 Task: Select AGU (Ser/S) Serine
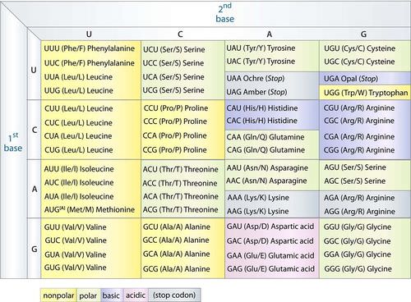pos(355,167)
